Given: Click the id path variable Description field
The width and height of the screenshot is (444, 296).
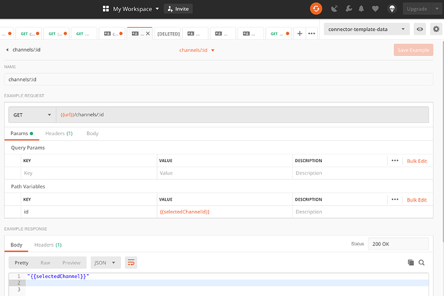Looking at the screenshot, I should (x=363, y=212).
